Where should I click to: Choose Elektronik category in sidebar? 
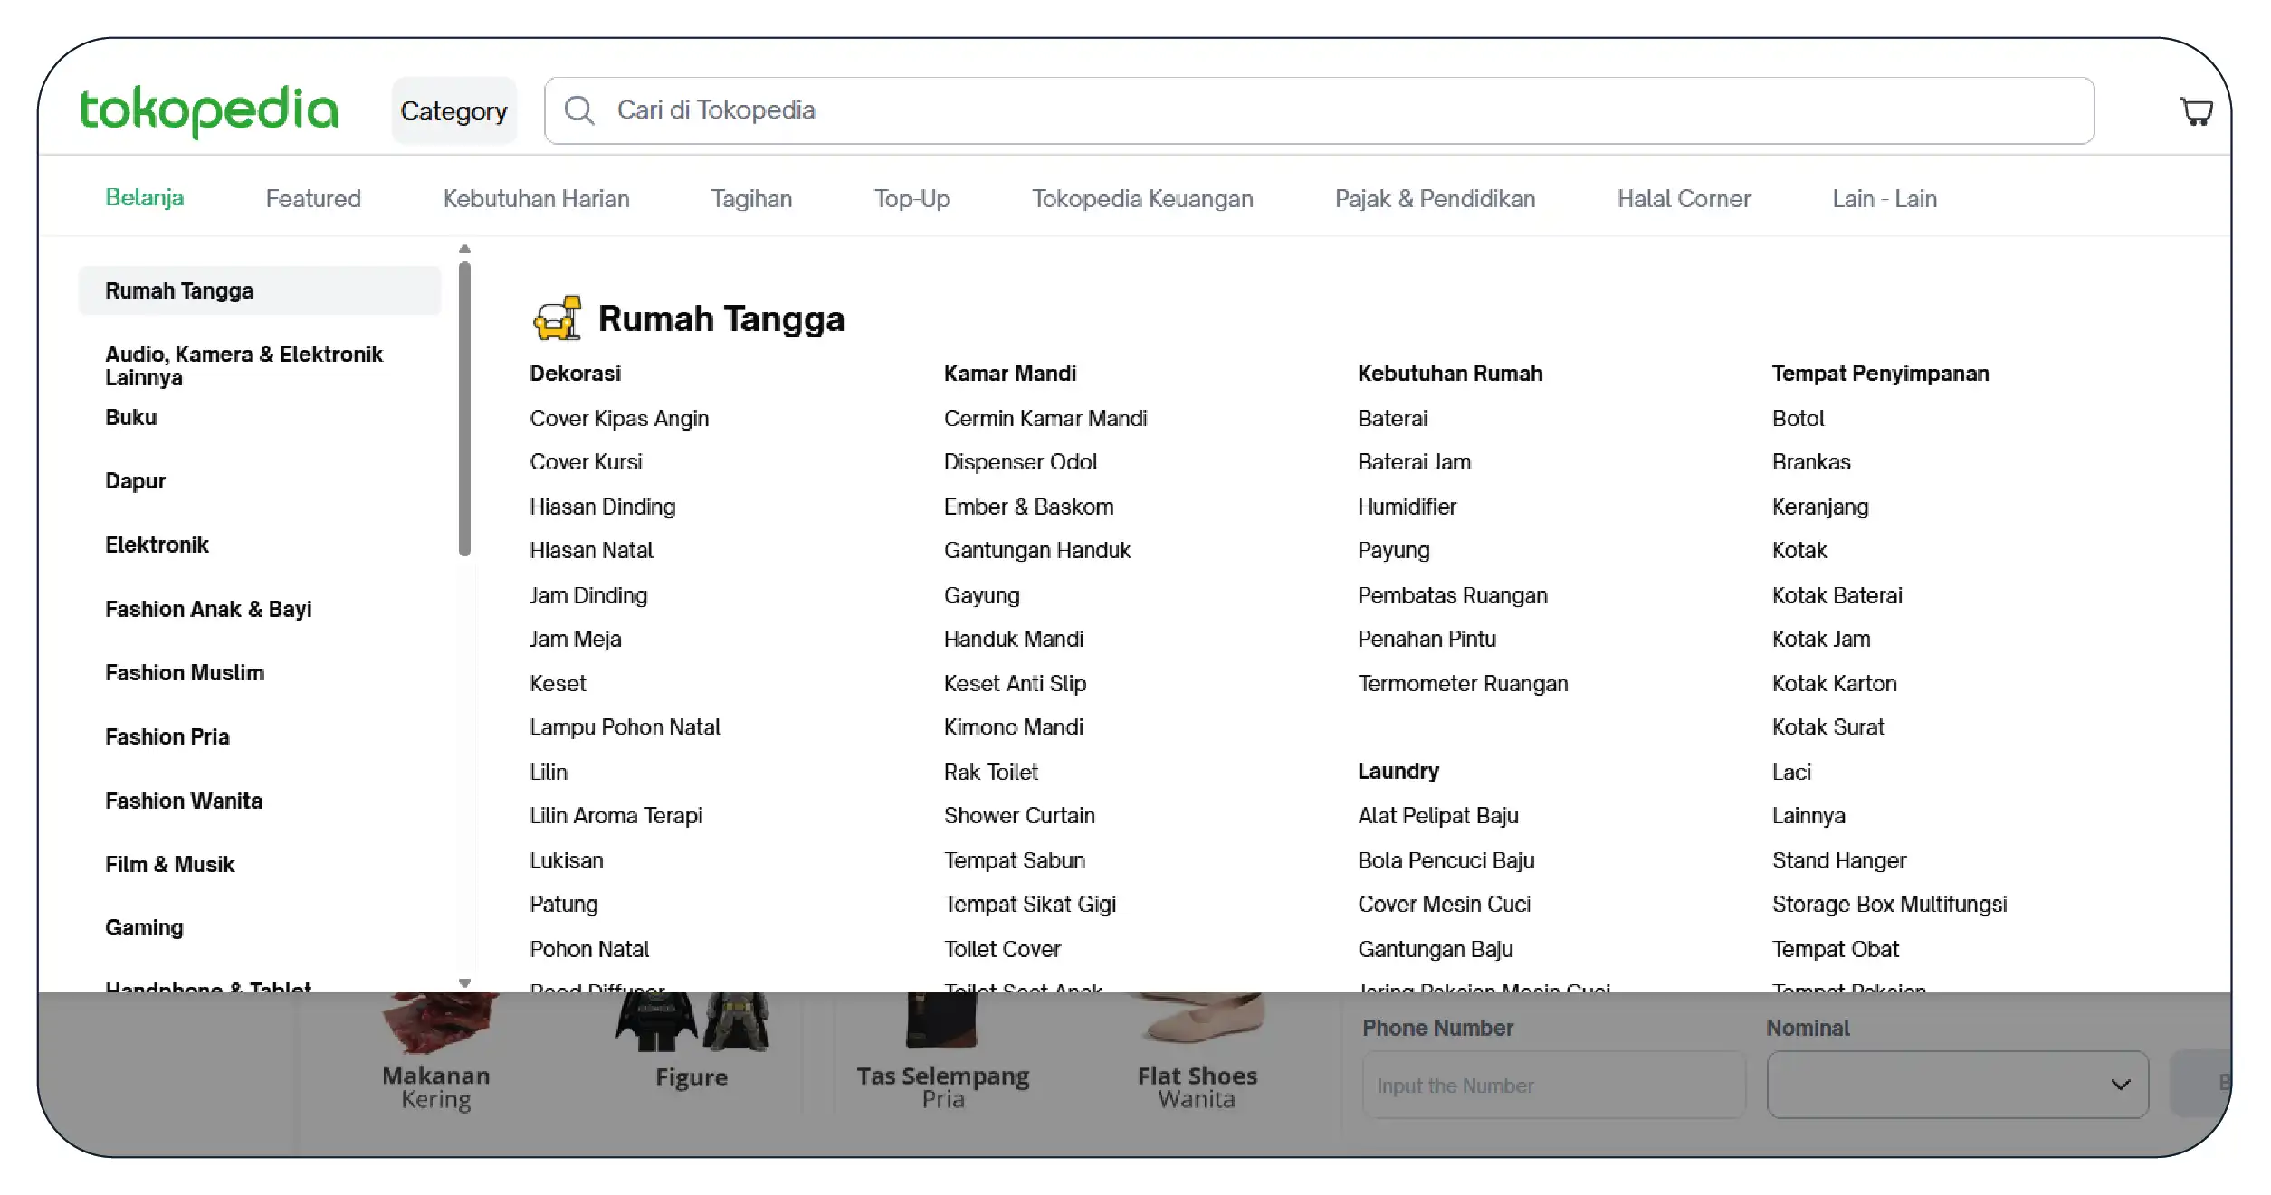pyautogui.click(x=157, y=545)
